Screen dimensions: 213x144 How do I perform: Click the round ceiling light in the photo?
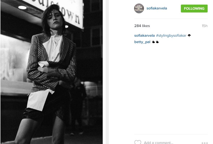point(22,7)
